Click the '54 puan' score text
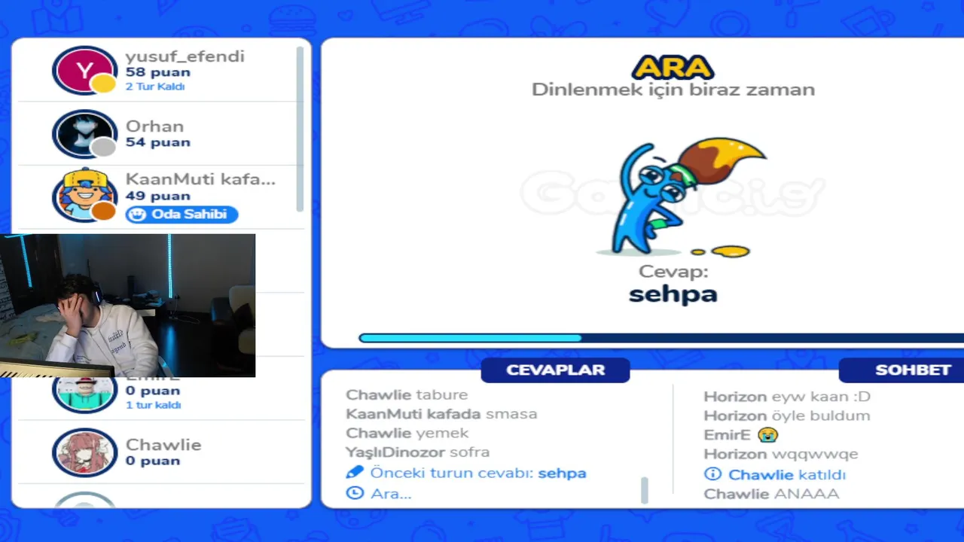Screen dimensions: 964x542 (158, 142)
